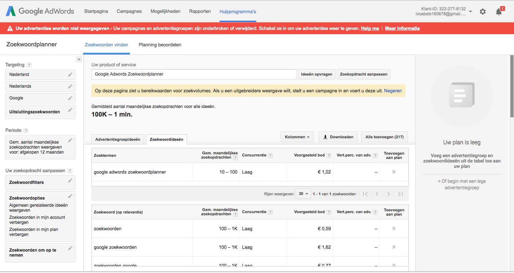Start with an empty ad group link
This screenshot has height=273, width=514.
[462, 184]
